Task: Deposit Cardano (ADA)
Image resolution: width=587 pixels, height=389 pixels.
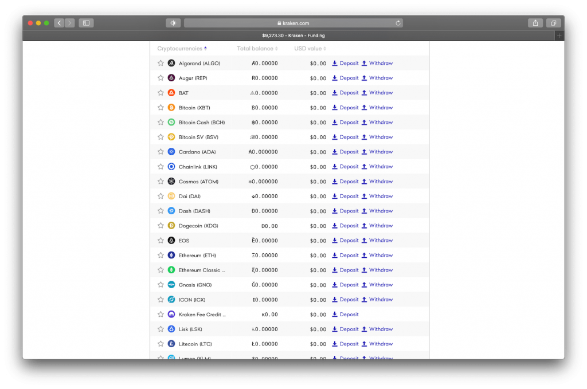Action: coord(345,152)
